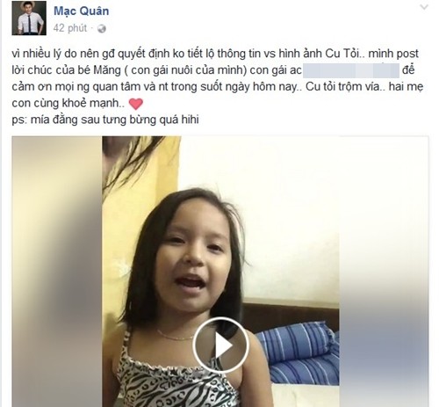
Task: Click Mạc Quân's profile picture
Action: pos(29,18)
